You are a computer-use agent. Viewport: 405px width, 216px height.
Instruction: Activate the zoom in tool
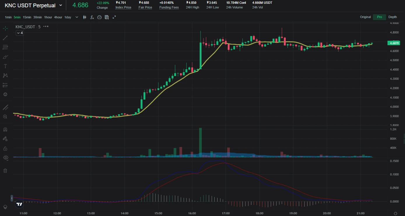[x=5, y=117]
